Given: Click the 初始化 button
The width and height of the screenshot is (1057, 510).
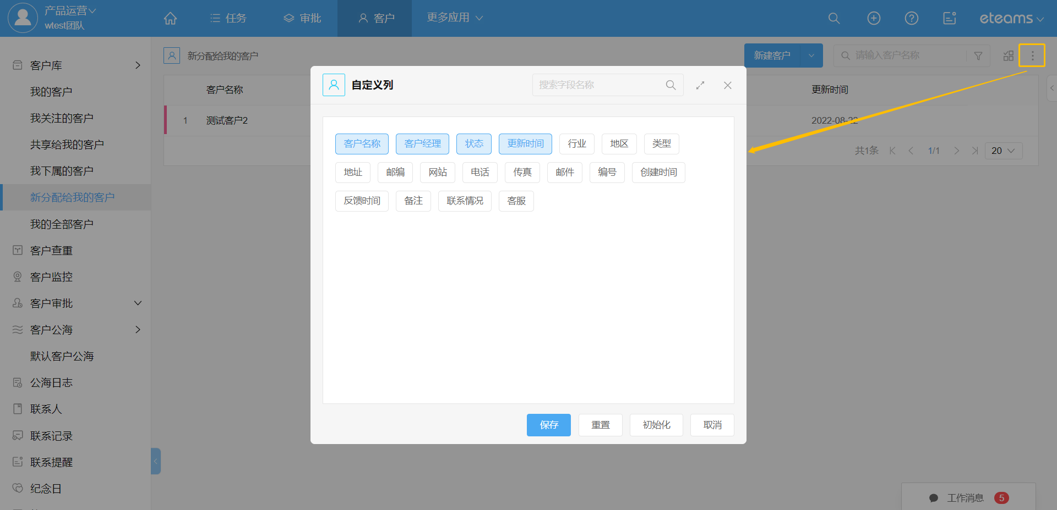Looking at the screenshot, I should (656, 425).
